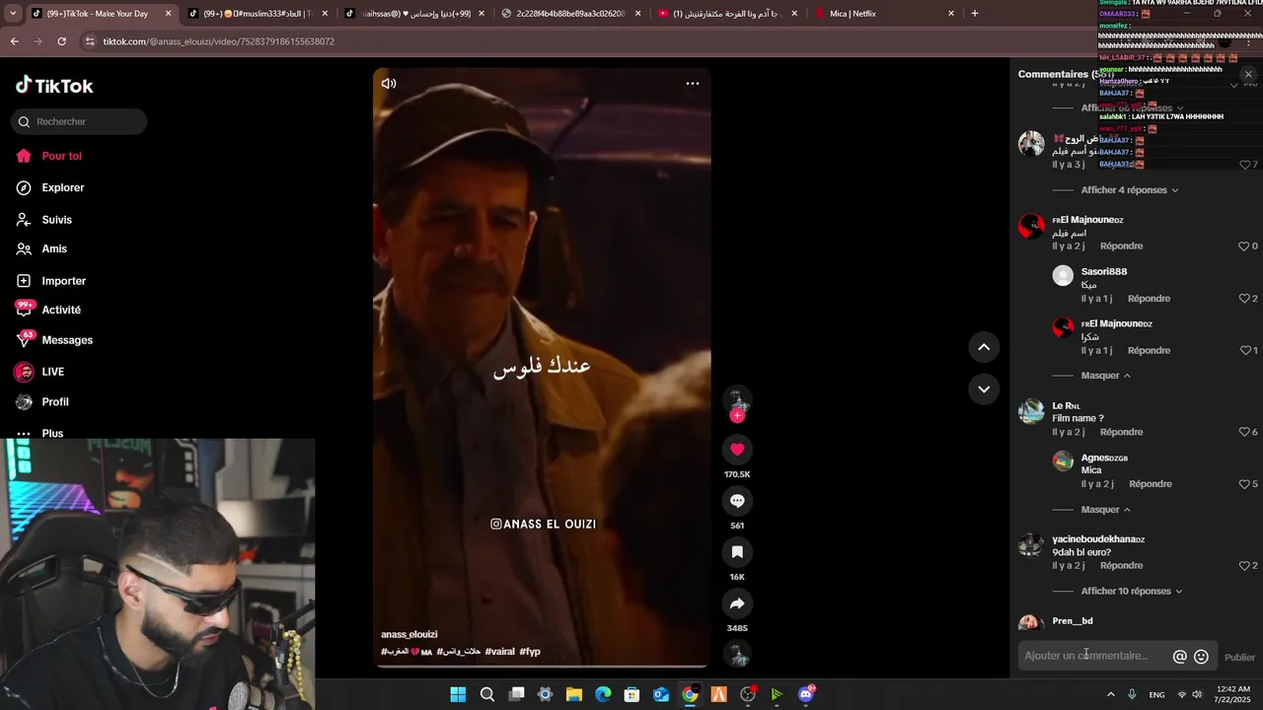Viewport: 1263px width, 710px height.
Task: Open Profil in the sidebar
Action: [x=55, y=402]
